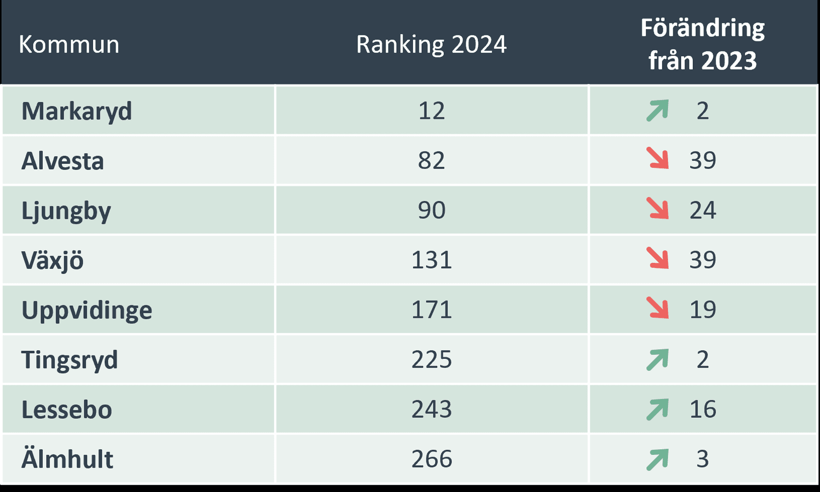Select the Markaryd municipality name
The image size is (820, 492).
(x=77, y=111)
